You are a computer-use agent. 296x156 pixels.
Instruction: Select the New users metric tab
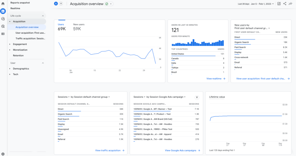tap(79, 27)
